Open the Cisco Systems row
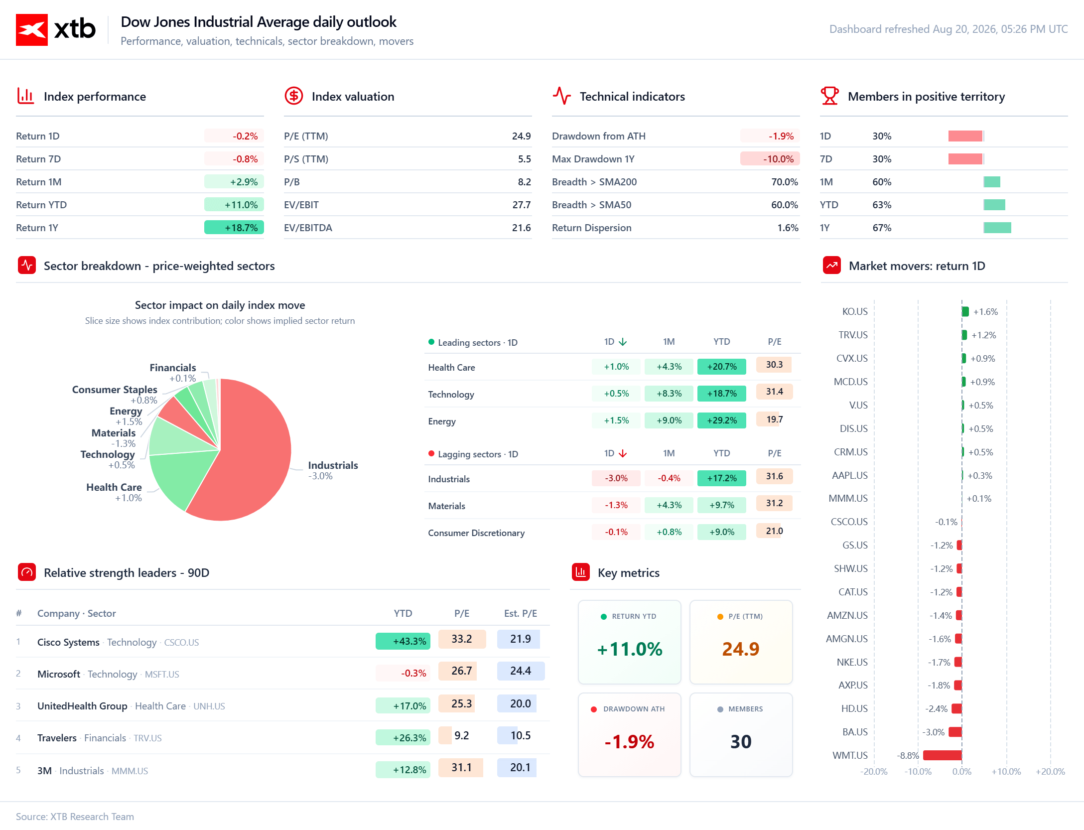The height and width of the screenshot is (830, 1084). (x=283, y=642)
